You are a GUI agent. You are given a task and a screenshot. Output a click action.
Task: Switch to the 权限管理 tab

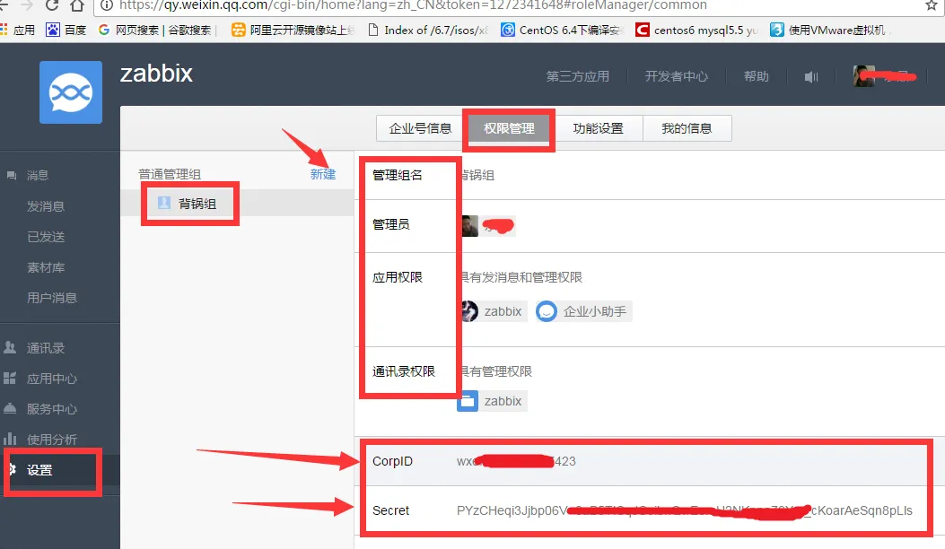click(x=509, y=128)
